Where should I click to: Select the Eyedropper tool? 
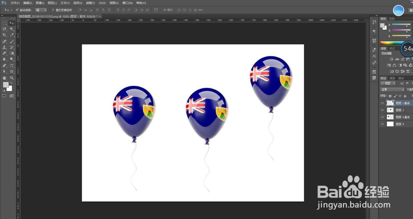point(12,35)
